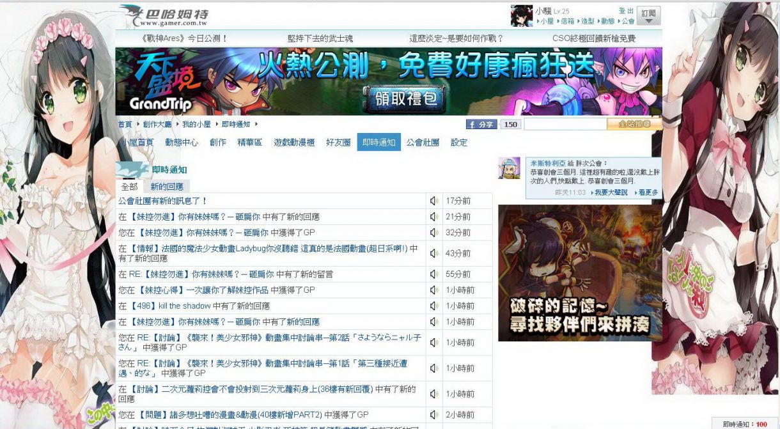This screenshot has height=429, width=780.
Task: Open 妹控心得 獲得了GP notification
Action: pos(217,290)
